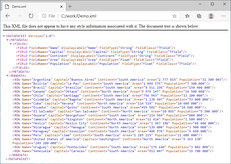This screenshot has width=231, height=164.
Task: Click the File site information icon
Action: click(x=44, y=16)
